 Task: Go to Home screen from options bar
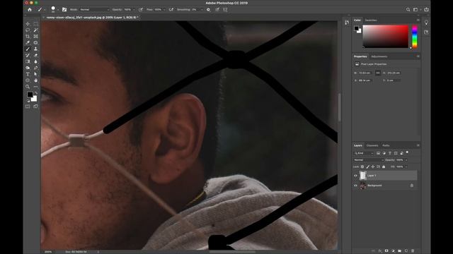click(30, 9)
